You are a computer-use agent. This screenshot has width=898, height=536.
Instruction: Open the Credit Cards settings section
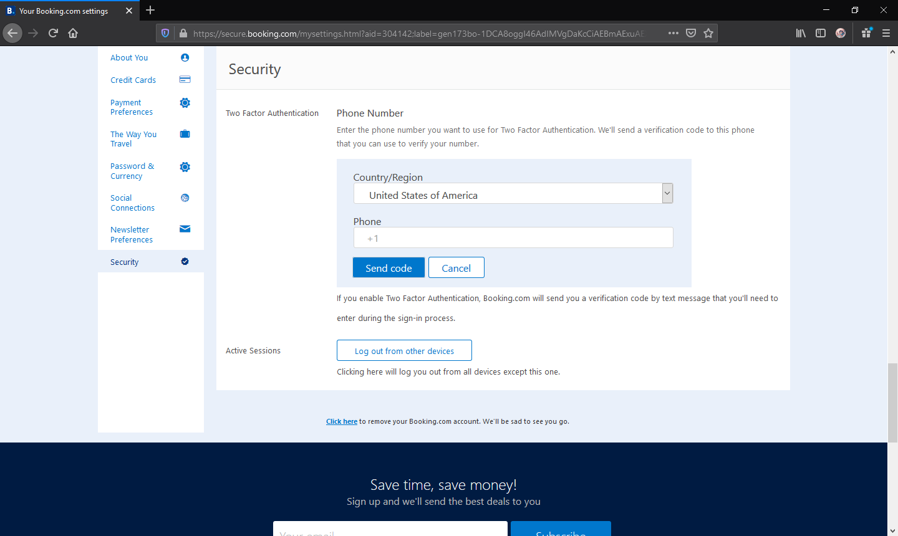[133, 80]
